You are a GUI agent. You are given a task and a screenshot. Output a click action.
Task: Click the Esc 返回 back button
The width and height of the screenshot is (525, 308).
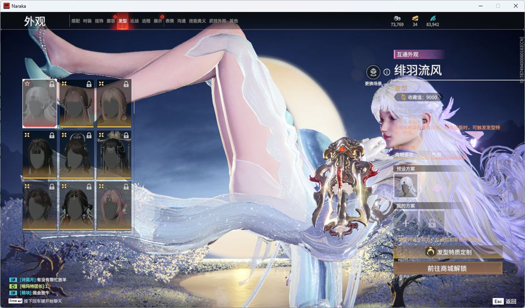point(505,301)
